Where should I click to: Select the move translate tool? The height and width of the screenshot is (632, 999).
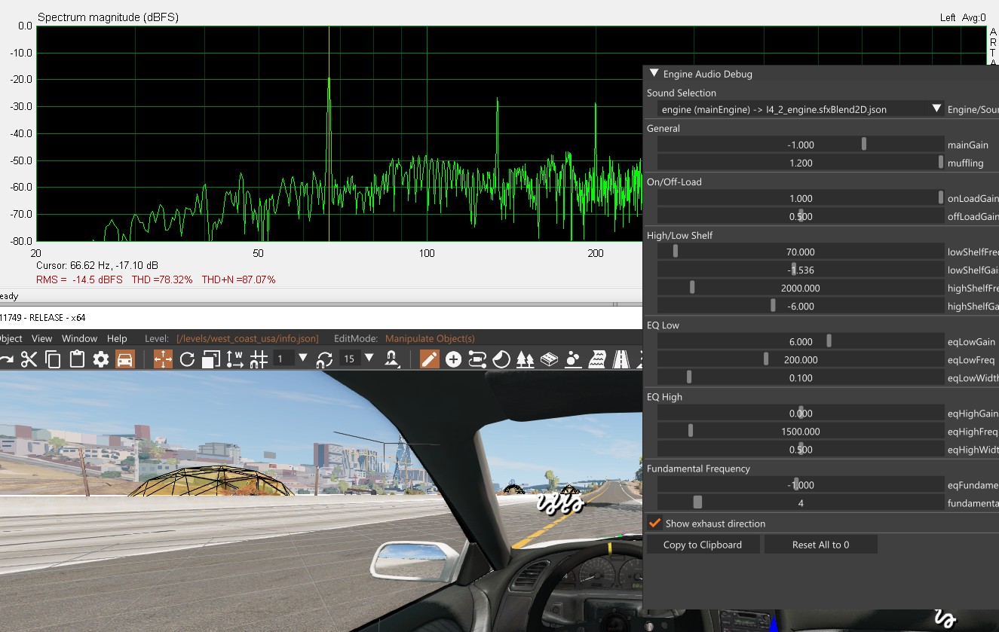(163, 359)
